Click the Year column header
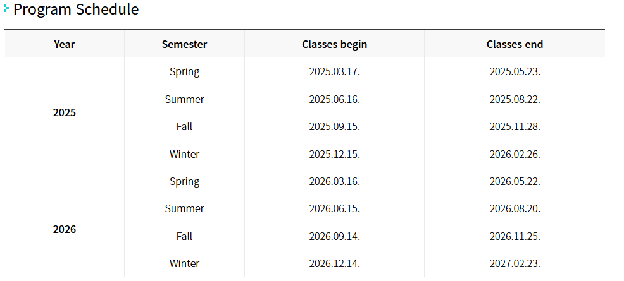624x281 pixels. [x=65, y=44]
